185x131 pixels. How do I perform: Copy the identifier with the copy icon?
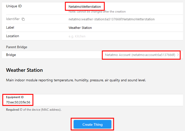(x=23, y=19)
